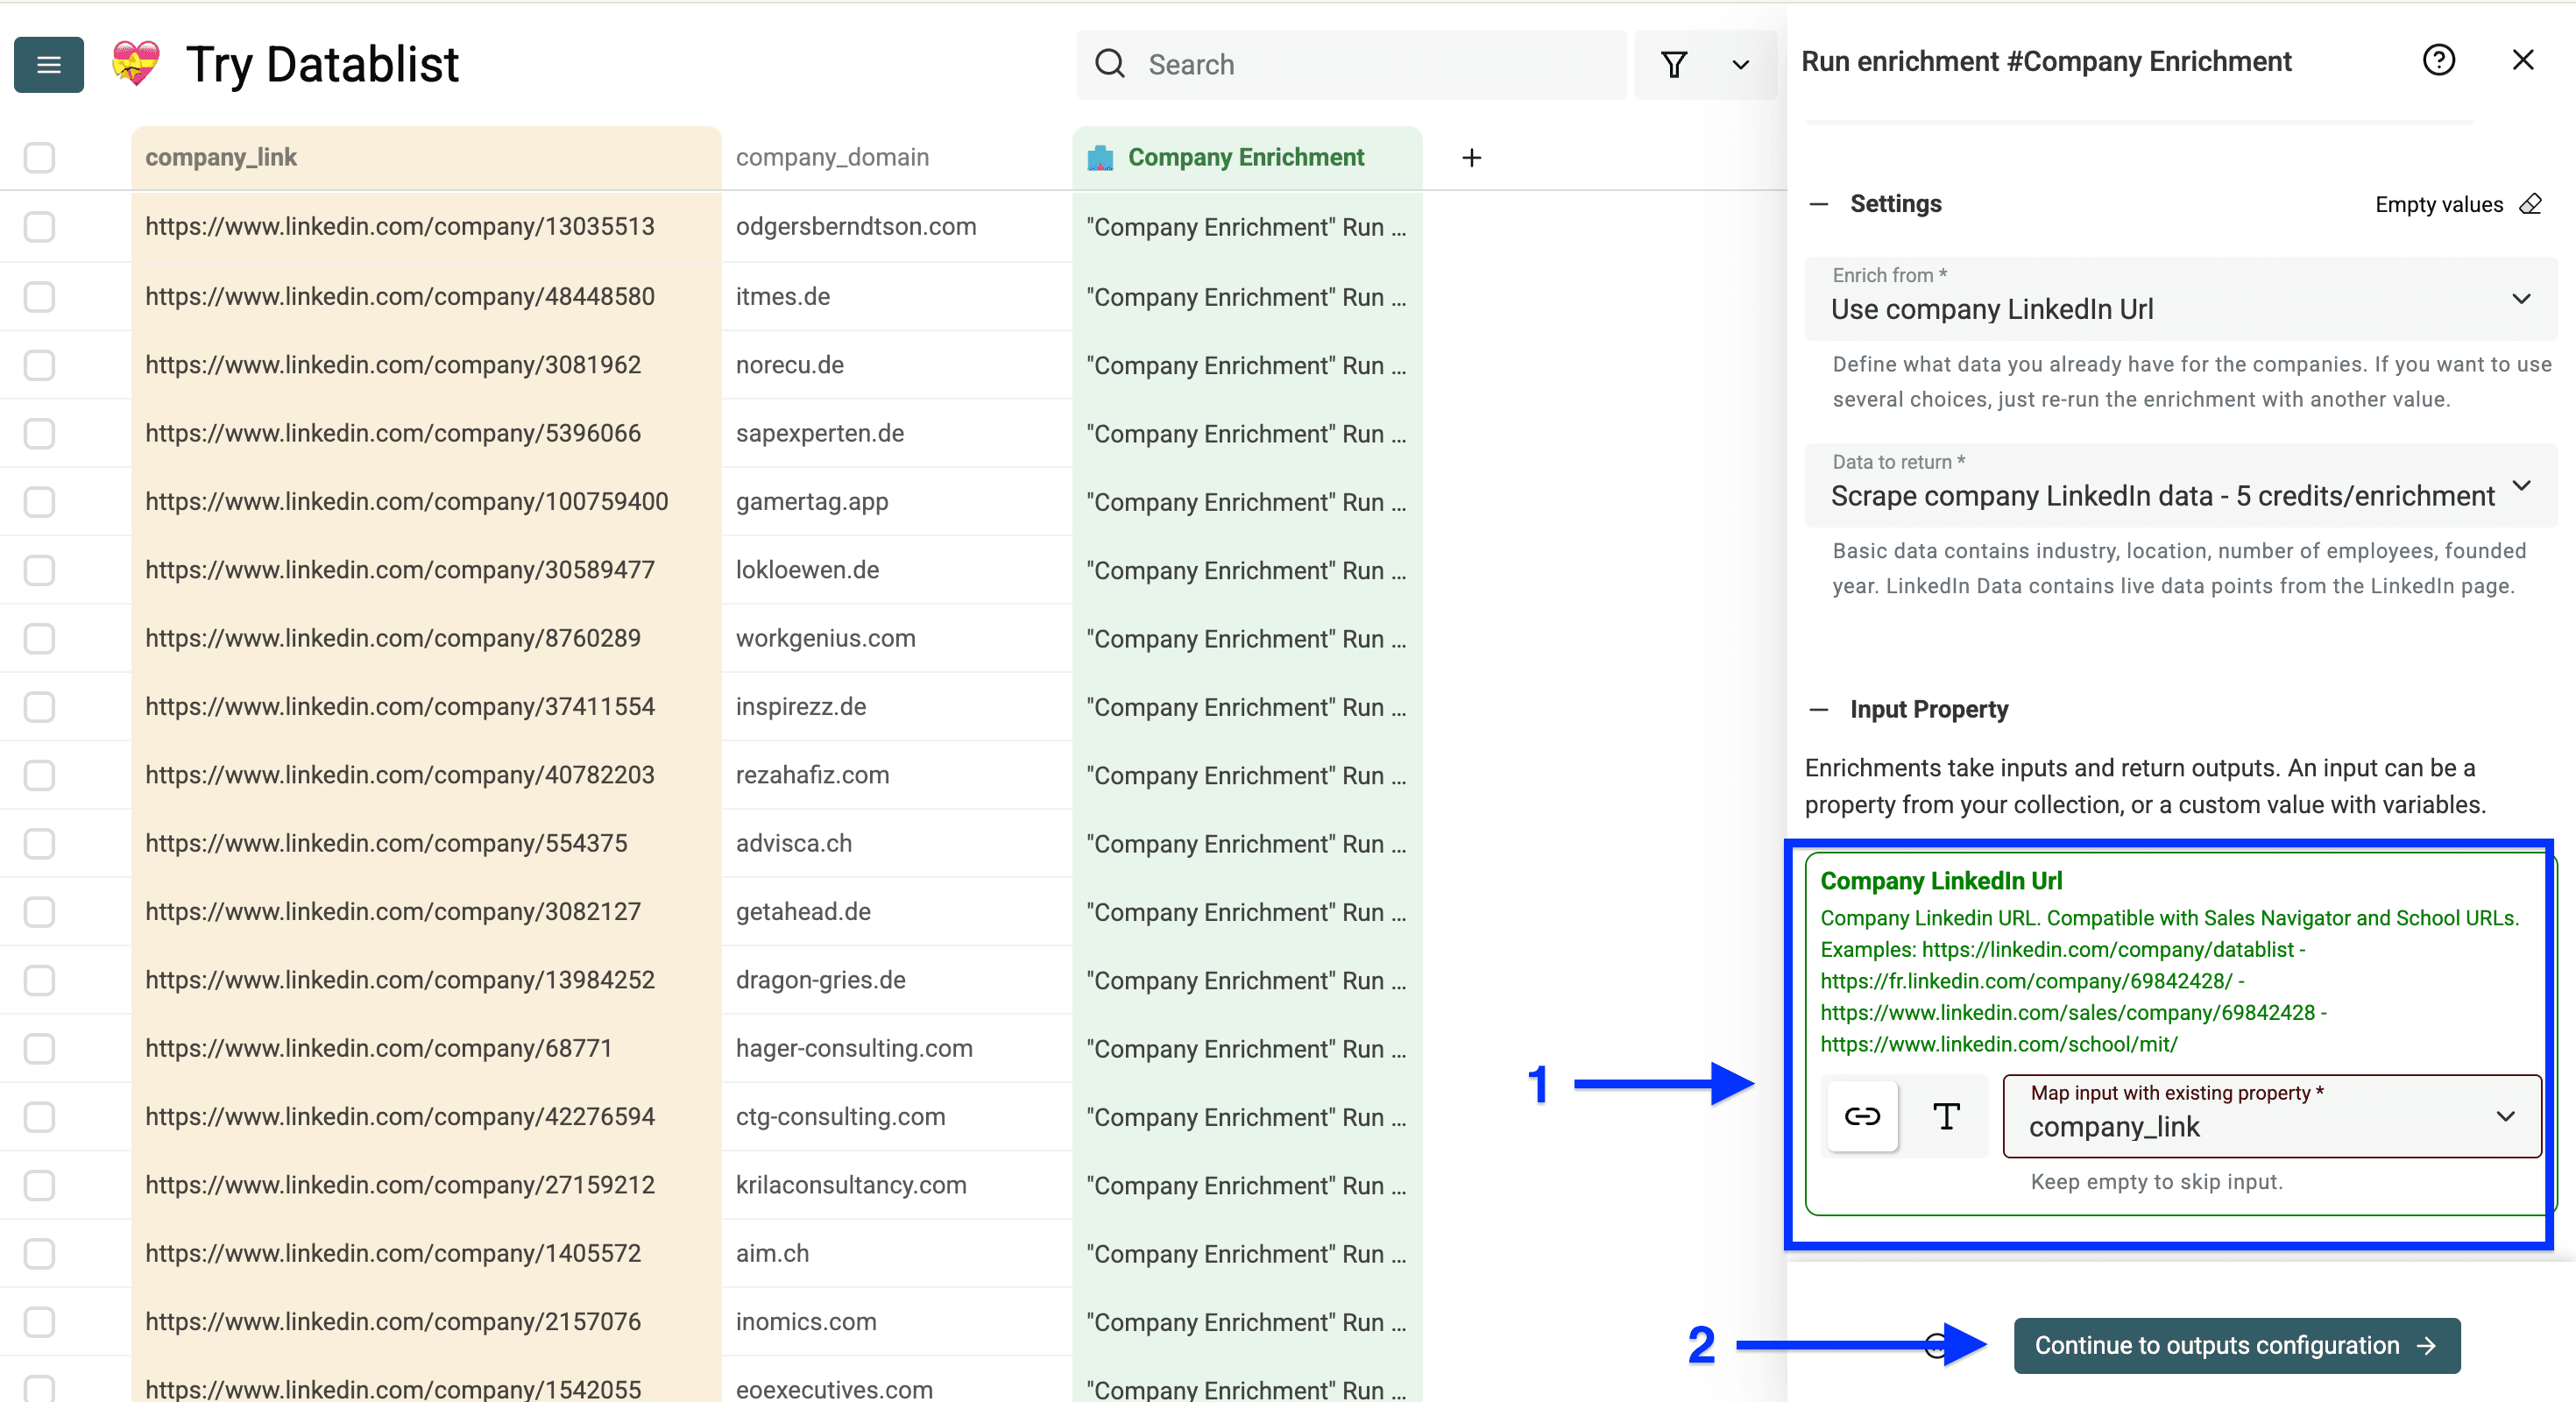
Task: Click Continue to outputs configuration
Action: 2235,1345
